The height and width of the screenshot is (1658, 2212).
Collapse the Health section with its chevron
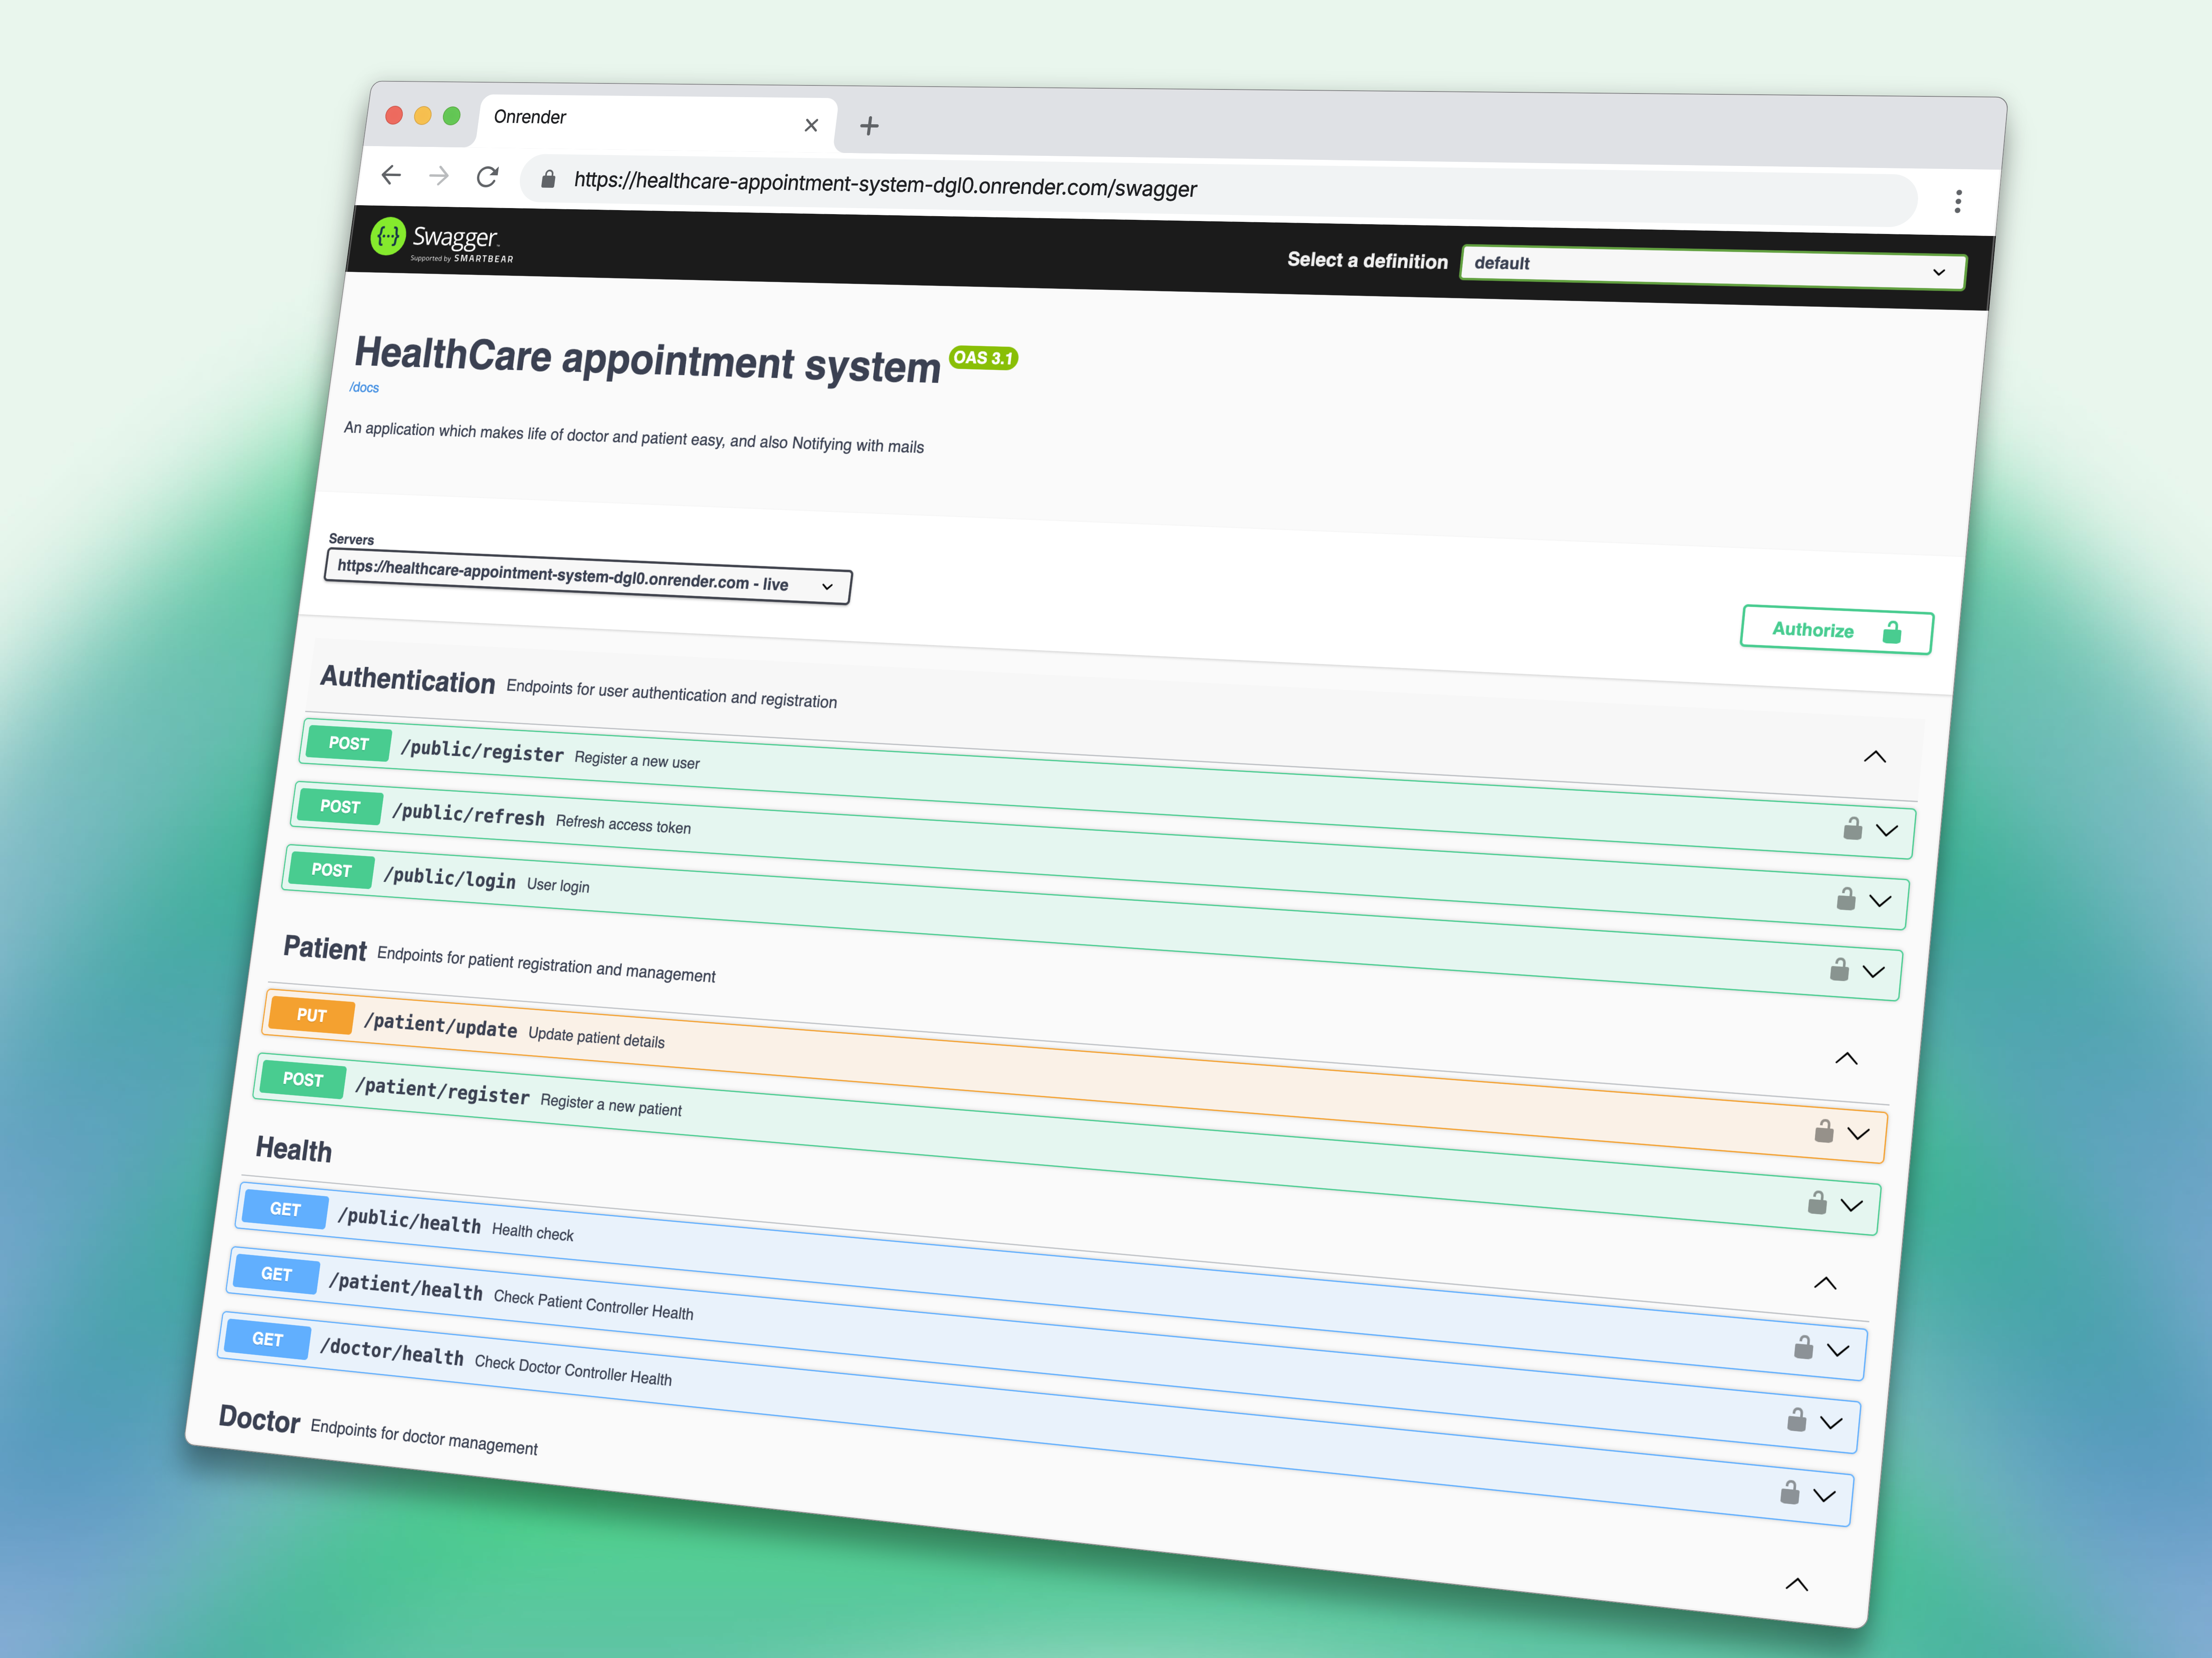(x=1825, y=1283)
